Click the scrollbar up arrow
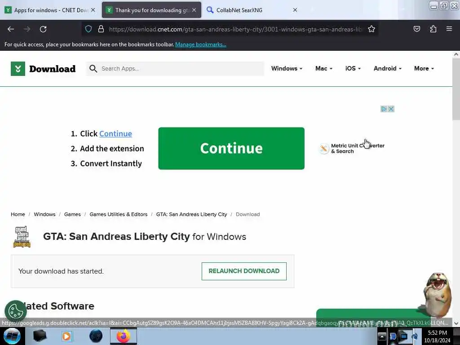Viewport: 460px width, 345px height. click(x=456, y=54)
